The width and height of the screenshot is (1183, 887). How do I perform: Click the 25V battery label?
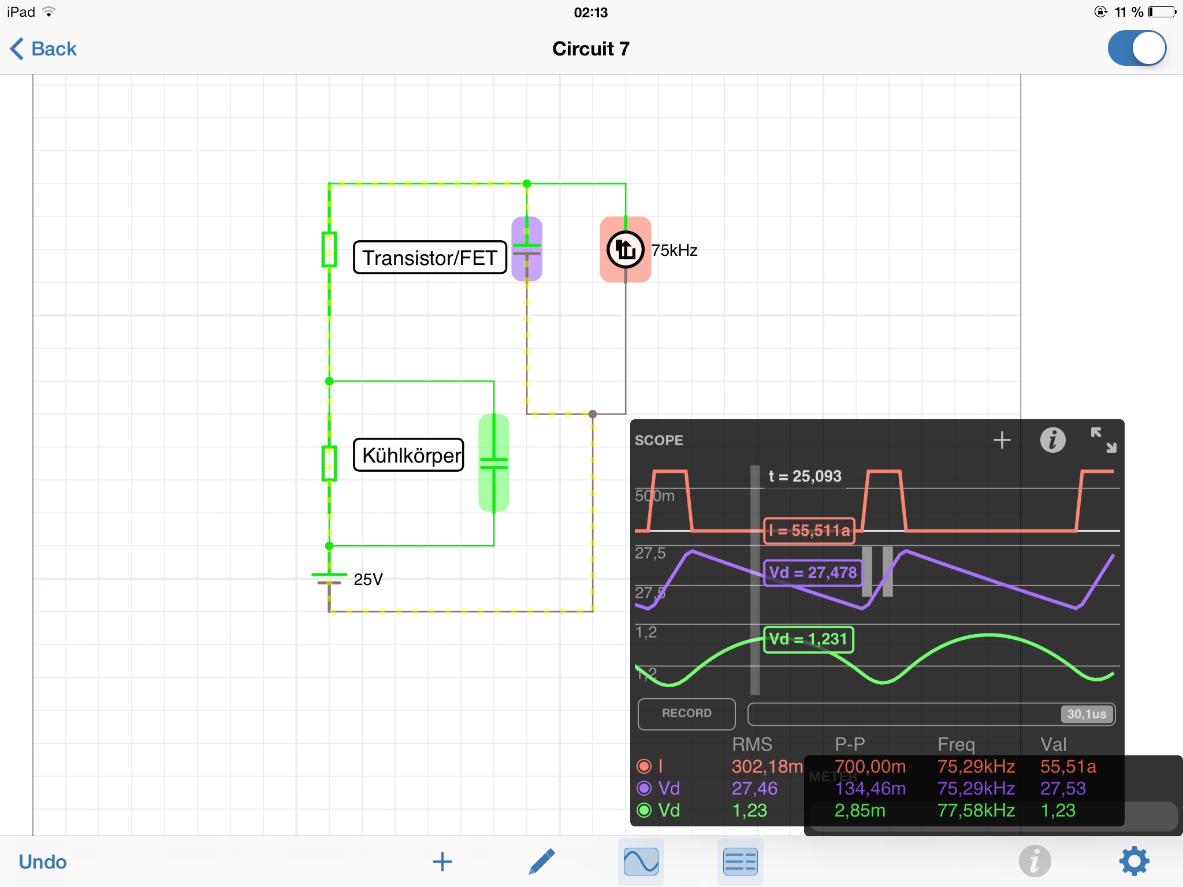(x=368, y=579)
